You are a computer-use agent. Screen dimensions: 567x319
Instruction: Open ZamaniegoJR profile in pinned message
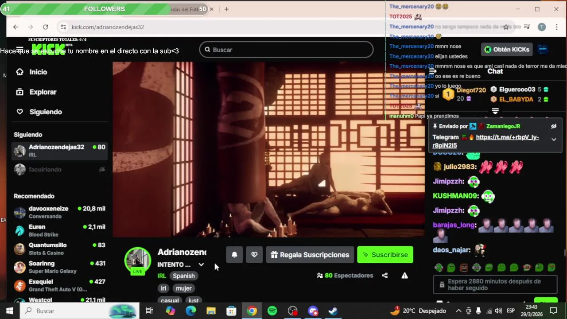point(503,126)
